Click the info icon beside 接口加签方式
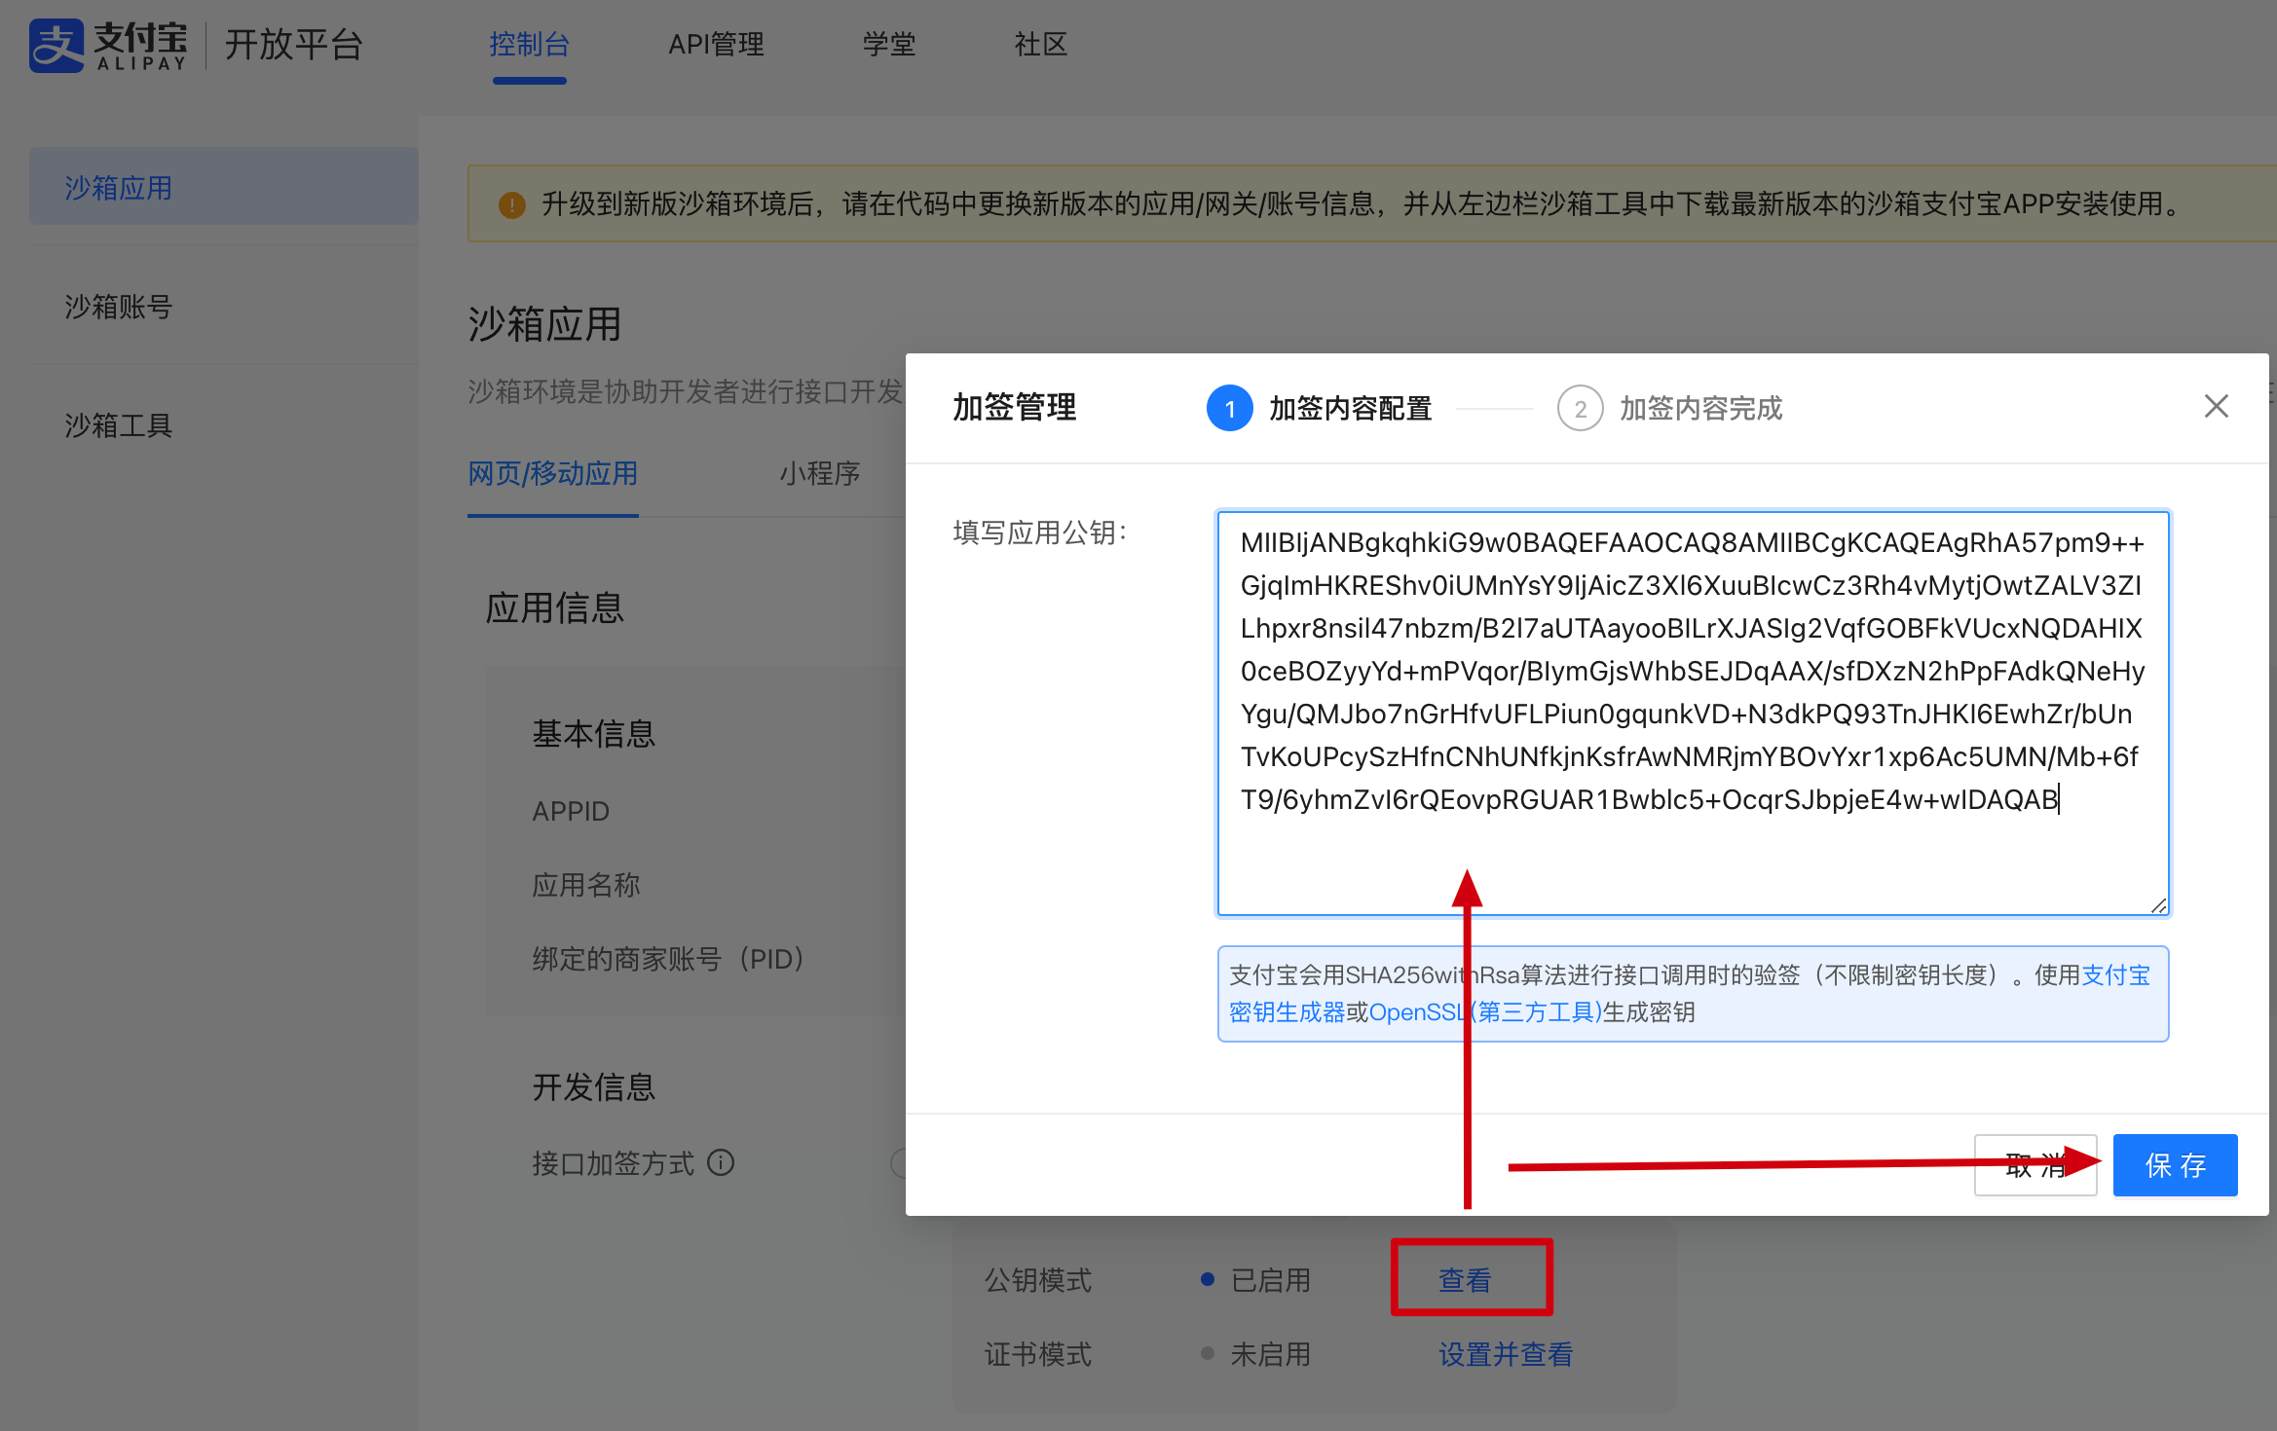The width and height of the screenshot is (2277, 1431). click(x=721, y=1162)
